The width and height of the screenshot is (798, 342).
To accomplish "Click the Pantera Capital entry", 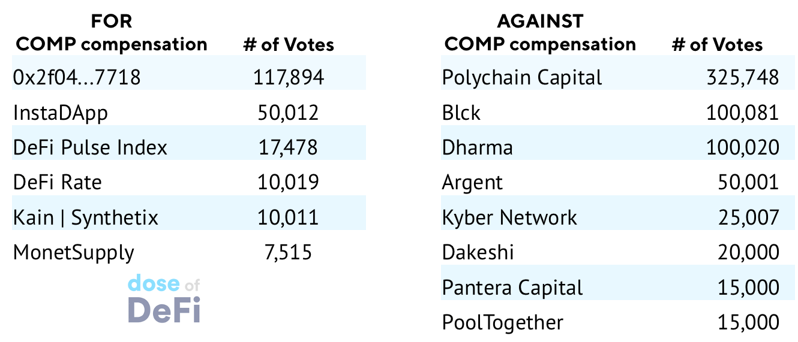I will click(512, 287).
